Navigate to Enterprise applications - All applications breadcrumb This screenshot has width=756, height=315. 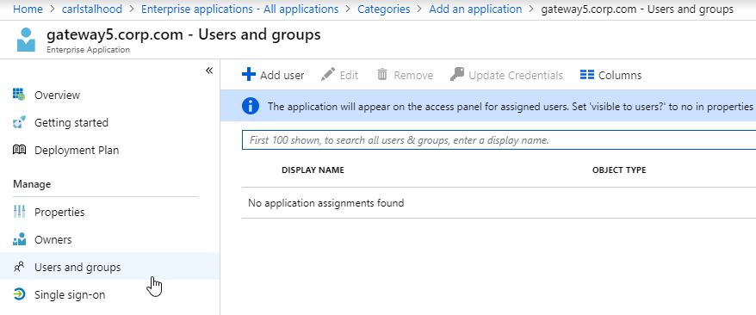pos(239,9)
